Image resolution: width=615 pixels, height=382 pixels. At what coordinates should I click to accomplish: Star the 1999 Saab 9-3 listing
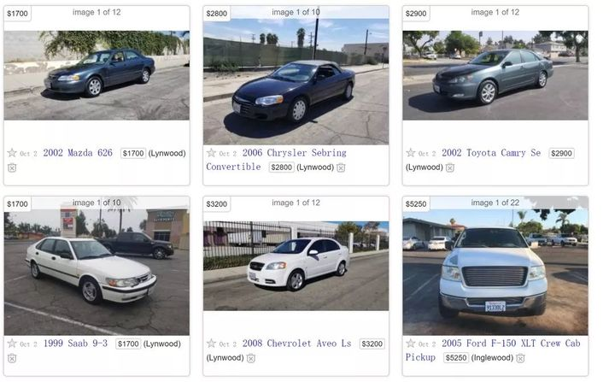12,344
